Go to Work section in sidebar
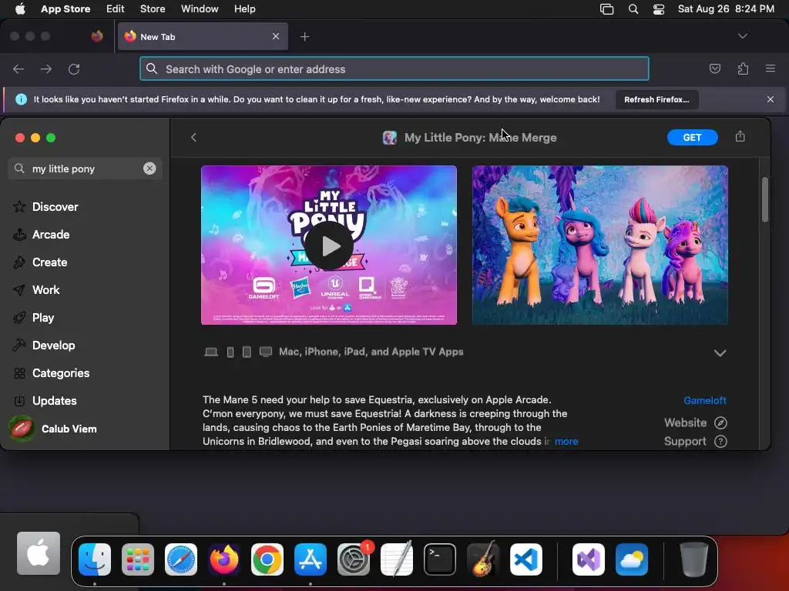This screenshot has width=789, height=591. (x=45, y=289)
